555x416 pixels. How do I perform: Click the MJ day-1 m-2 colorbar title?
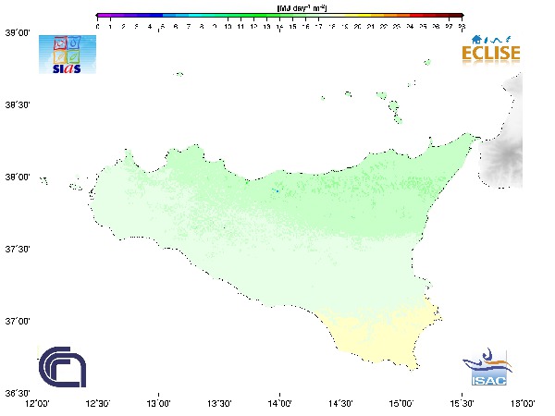click(302, 7)
